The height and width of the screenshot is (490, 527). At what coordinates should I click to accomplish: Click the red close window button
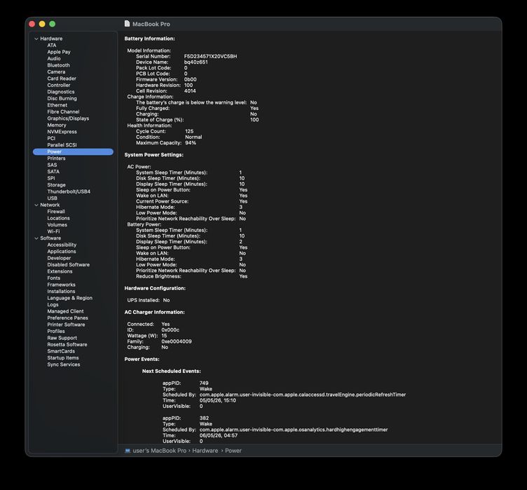tap(32, 24)
